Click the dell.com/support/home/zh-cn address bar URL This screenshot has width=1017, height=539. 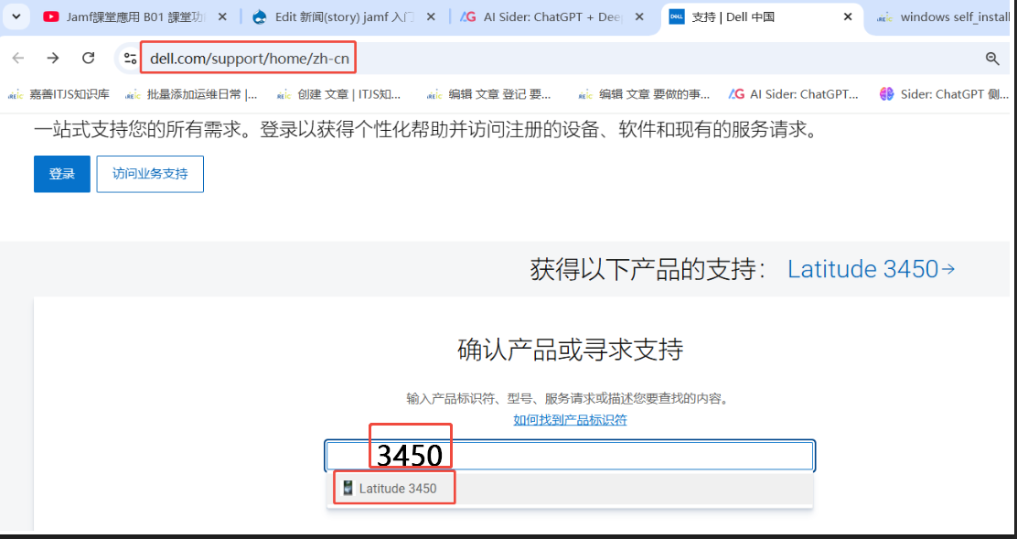249,59
